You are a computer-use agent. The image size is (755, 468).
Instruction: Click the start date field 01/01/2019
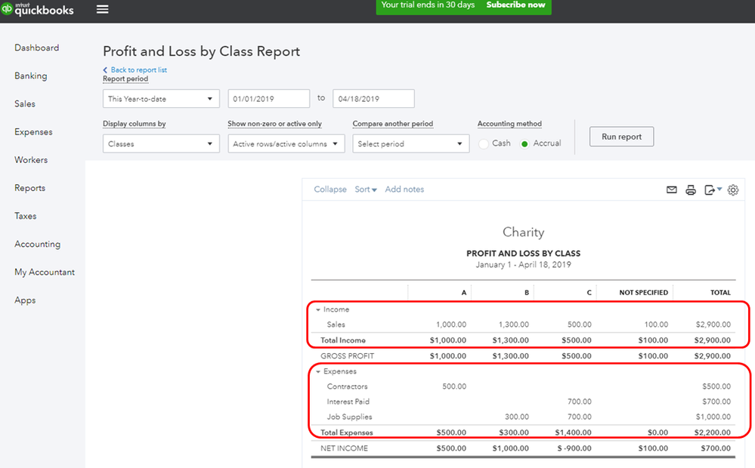click(269, 99)
